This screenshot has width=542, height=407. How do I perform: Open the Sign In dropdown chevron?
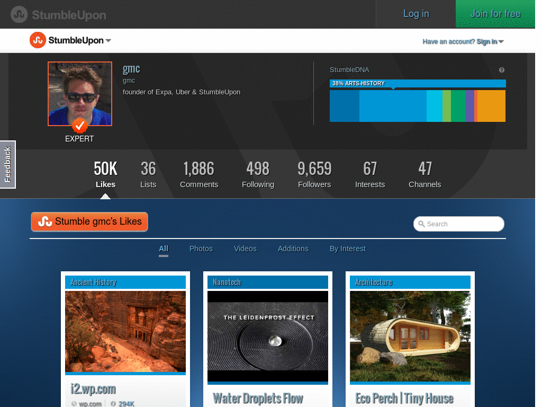501,41
